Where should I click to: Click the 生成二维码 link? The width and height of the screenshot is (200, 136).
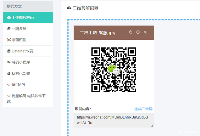tap(143, 109)
